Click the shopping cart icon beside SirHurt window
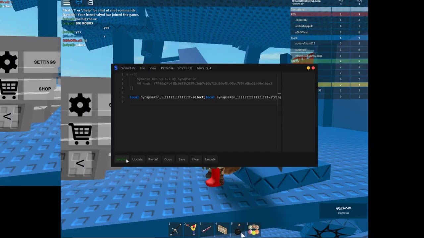Viewport: 424px width, 238px height. pos(80,134)
